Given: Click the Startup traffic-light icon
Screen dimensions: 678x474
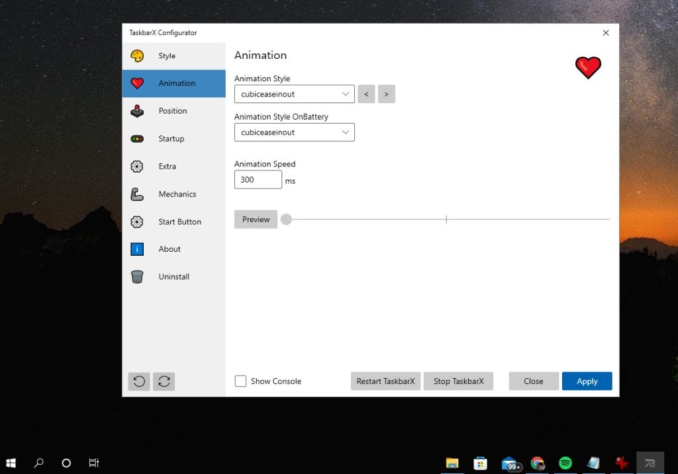Looking at the screenshot, I should click(137, 138).
